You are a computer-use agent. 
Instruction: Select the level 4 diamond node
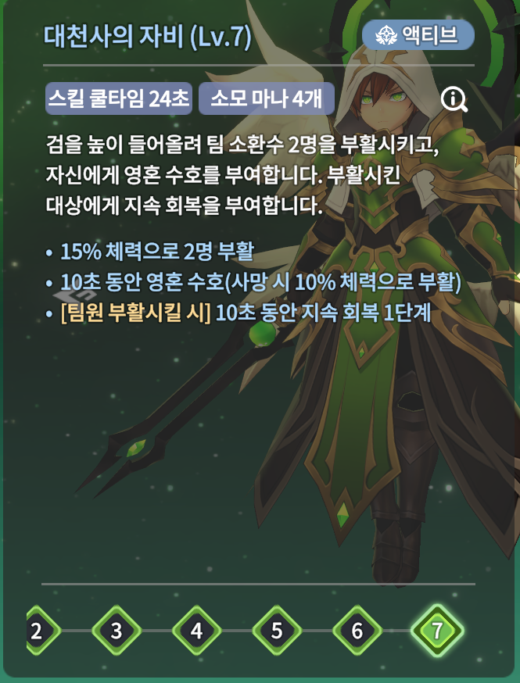pyautogui.click(x=196, y=631)
